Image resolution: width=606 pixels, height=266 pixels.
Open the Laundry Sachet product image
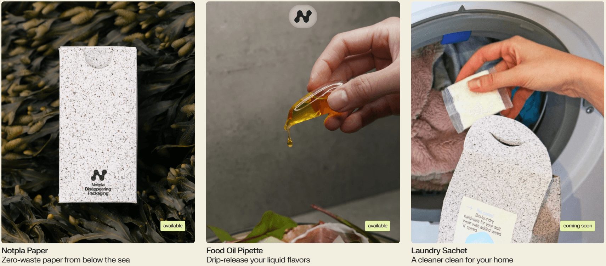point(508,122)
